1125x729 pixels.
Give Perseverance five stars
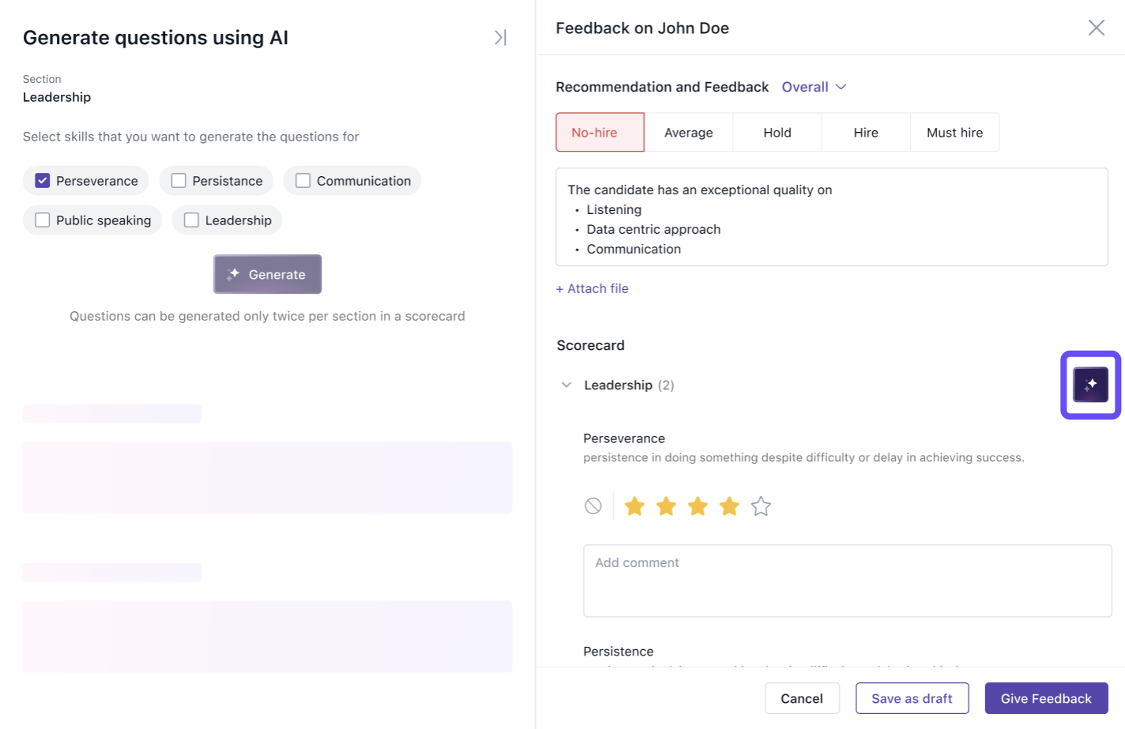click(x=761, y=506)
